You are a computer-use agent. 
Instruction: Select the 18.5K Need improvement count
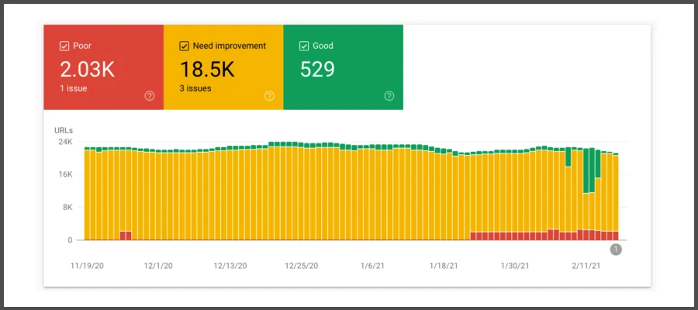tap(207, 69)
